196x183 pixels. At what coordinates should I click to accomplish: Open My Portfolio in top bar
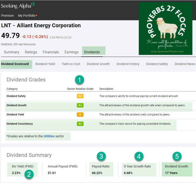coord(27,15)
